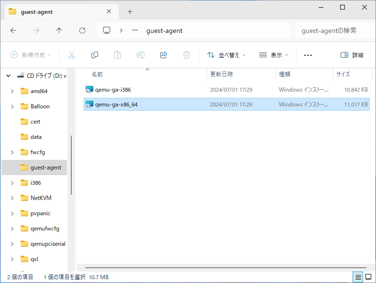Expand the i386 folder node

click(12, 183)
